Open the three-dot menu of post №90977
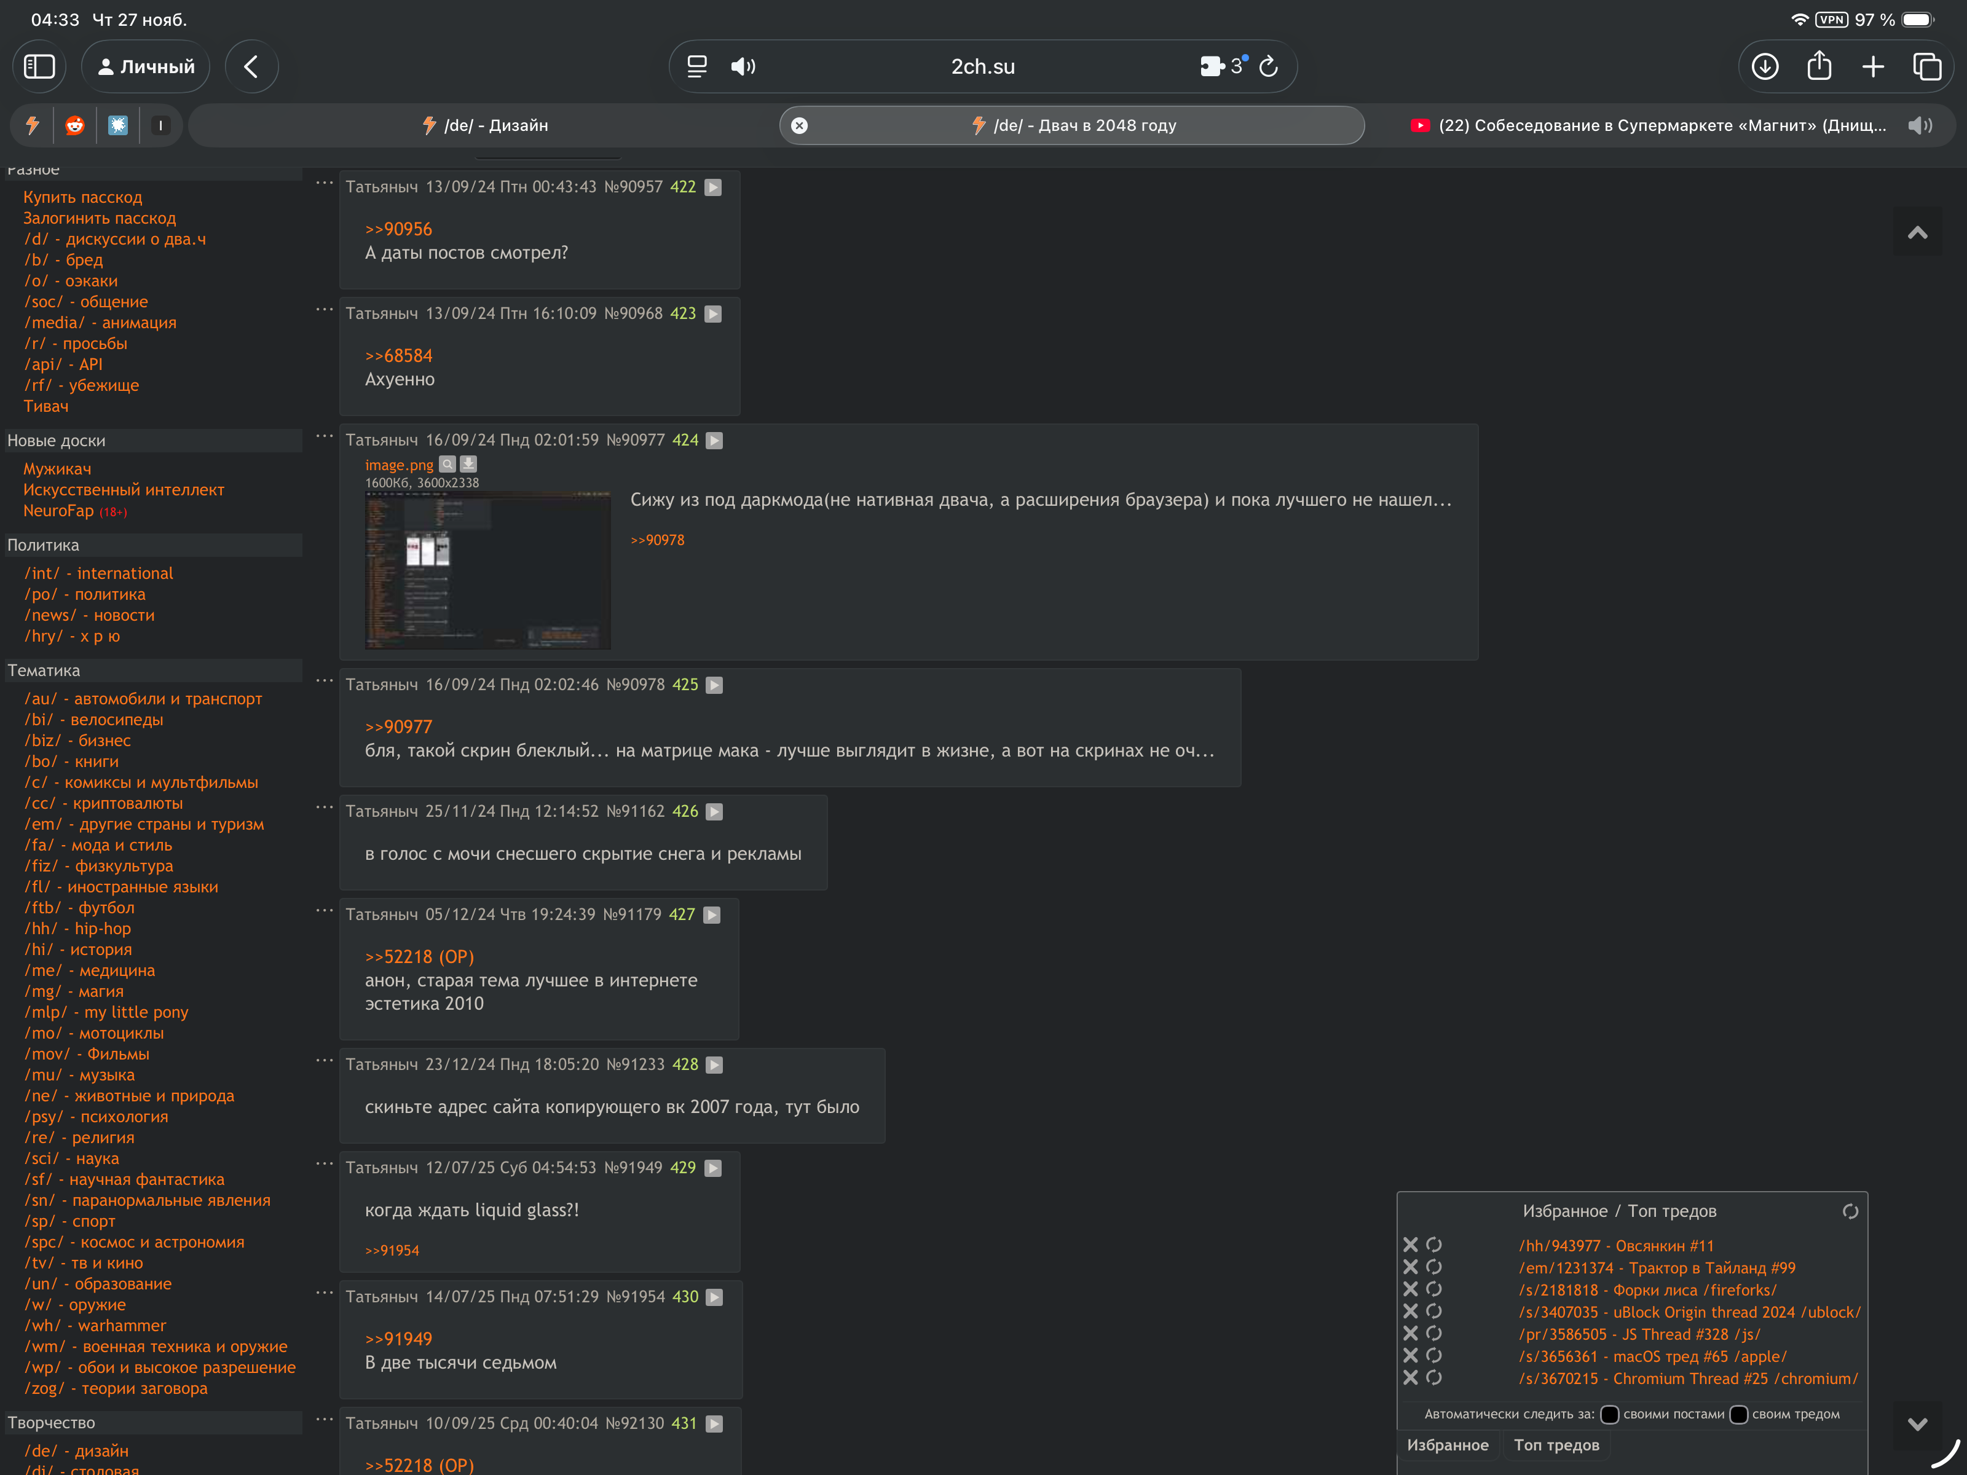This screenshot has width=1967, height=1475. 325,436
